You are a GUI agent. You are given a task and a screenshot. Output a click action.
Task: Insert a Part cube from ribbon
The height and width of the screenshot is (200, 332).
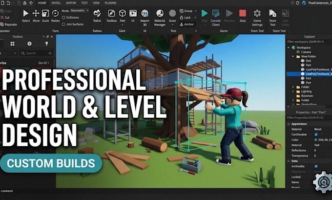[123, 16]
